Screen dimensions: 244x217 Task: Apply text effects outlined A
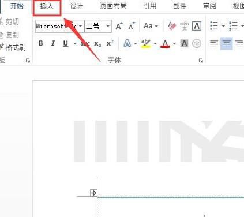(x=127, y=43)
